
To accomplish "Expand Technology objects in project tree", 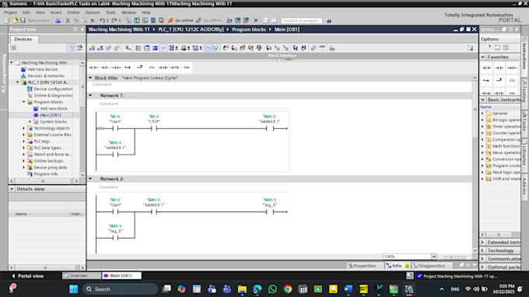I will (23, 128).
